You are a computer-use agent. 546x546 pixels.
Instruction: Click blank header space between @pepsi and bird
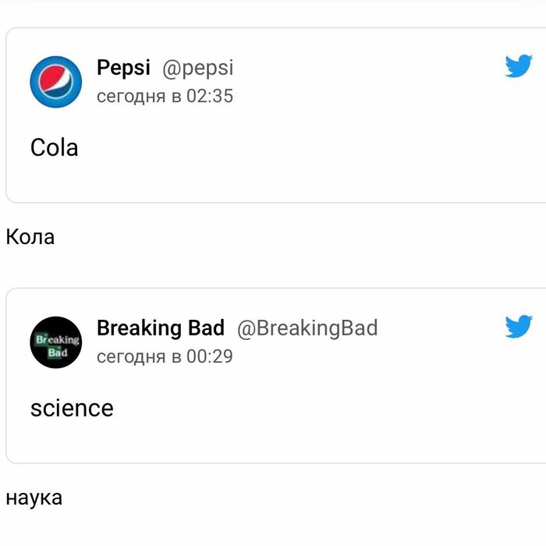pos(367,68)
